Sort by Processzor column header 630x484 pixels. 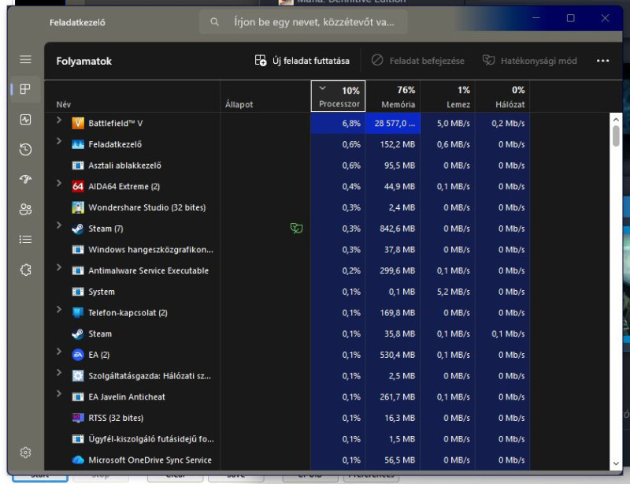click(x=338, y=96)
